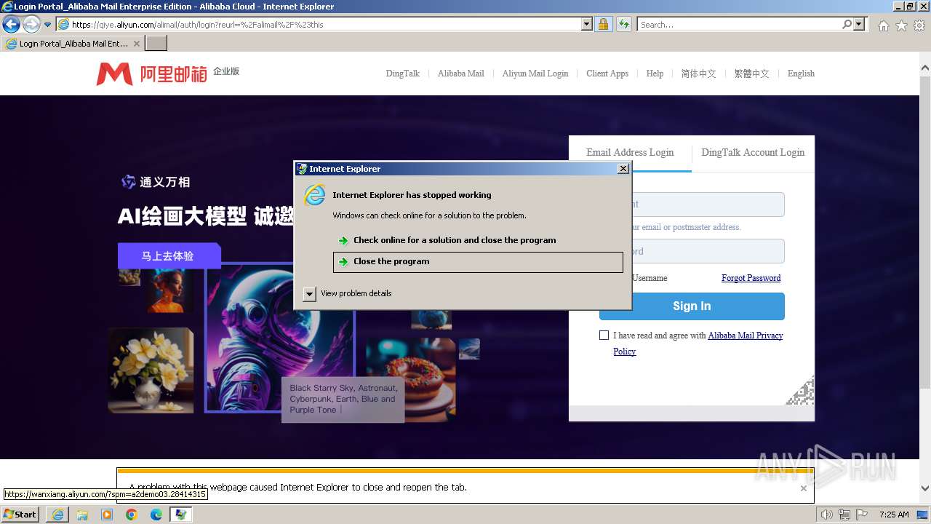Choose Check online for a solution option

click(478, 240)
